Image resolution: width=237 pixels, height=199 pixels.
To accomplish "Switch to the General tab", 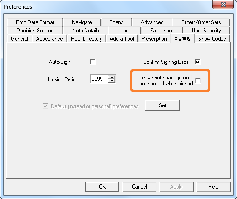I will [20, 39].
